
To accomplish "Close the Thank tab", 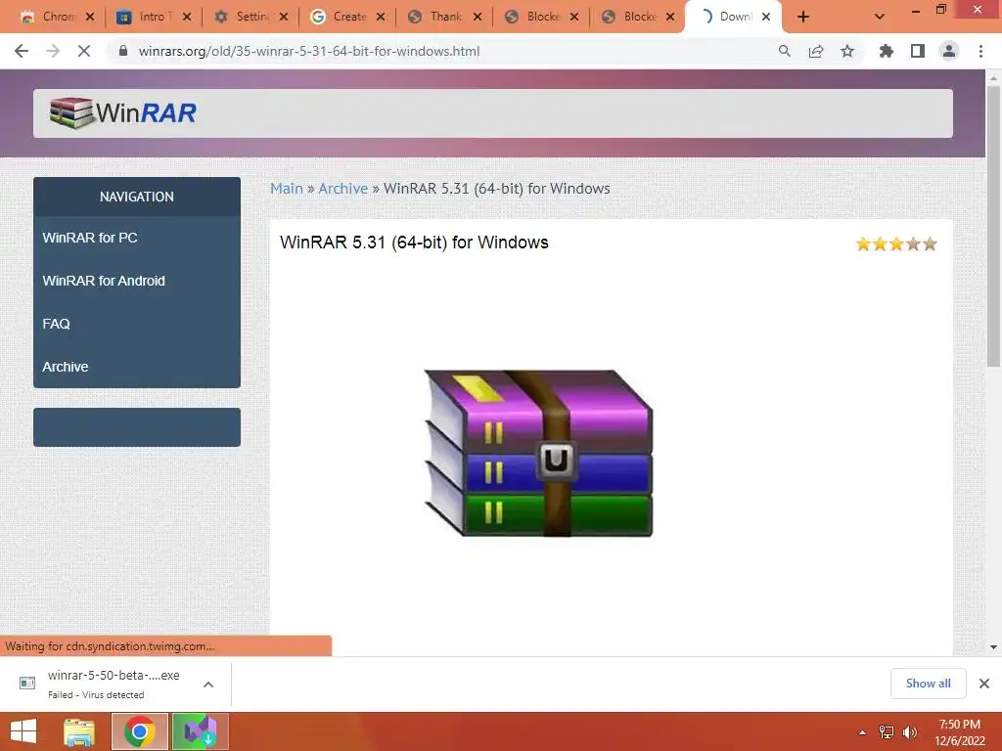I will [478, 17].
